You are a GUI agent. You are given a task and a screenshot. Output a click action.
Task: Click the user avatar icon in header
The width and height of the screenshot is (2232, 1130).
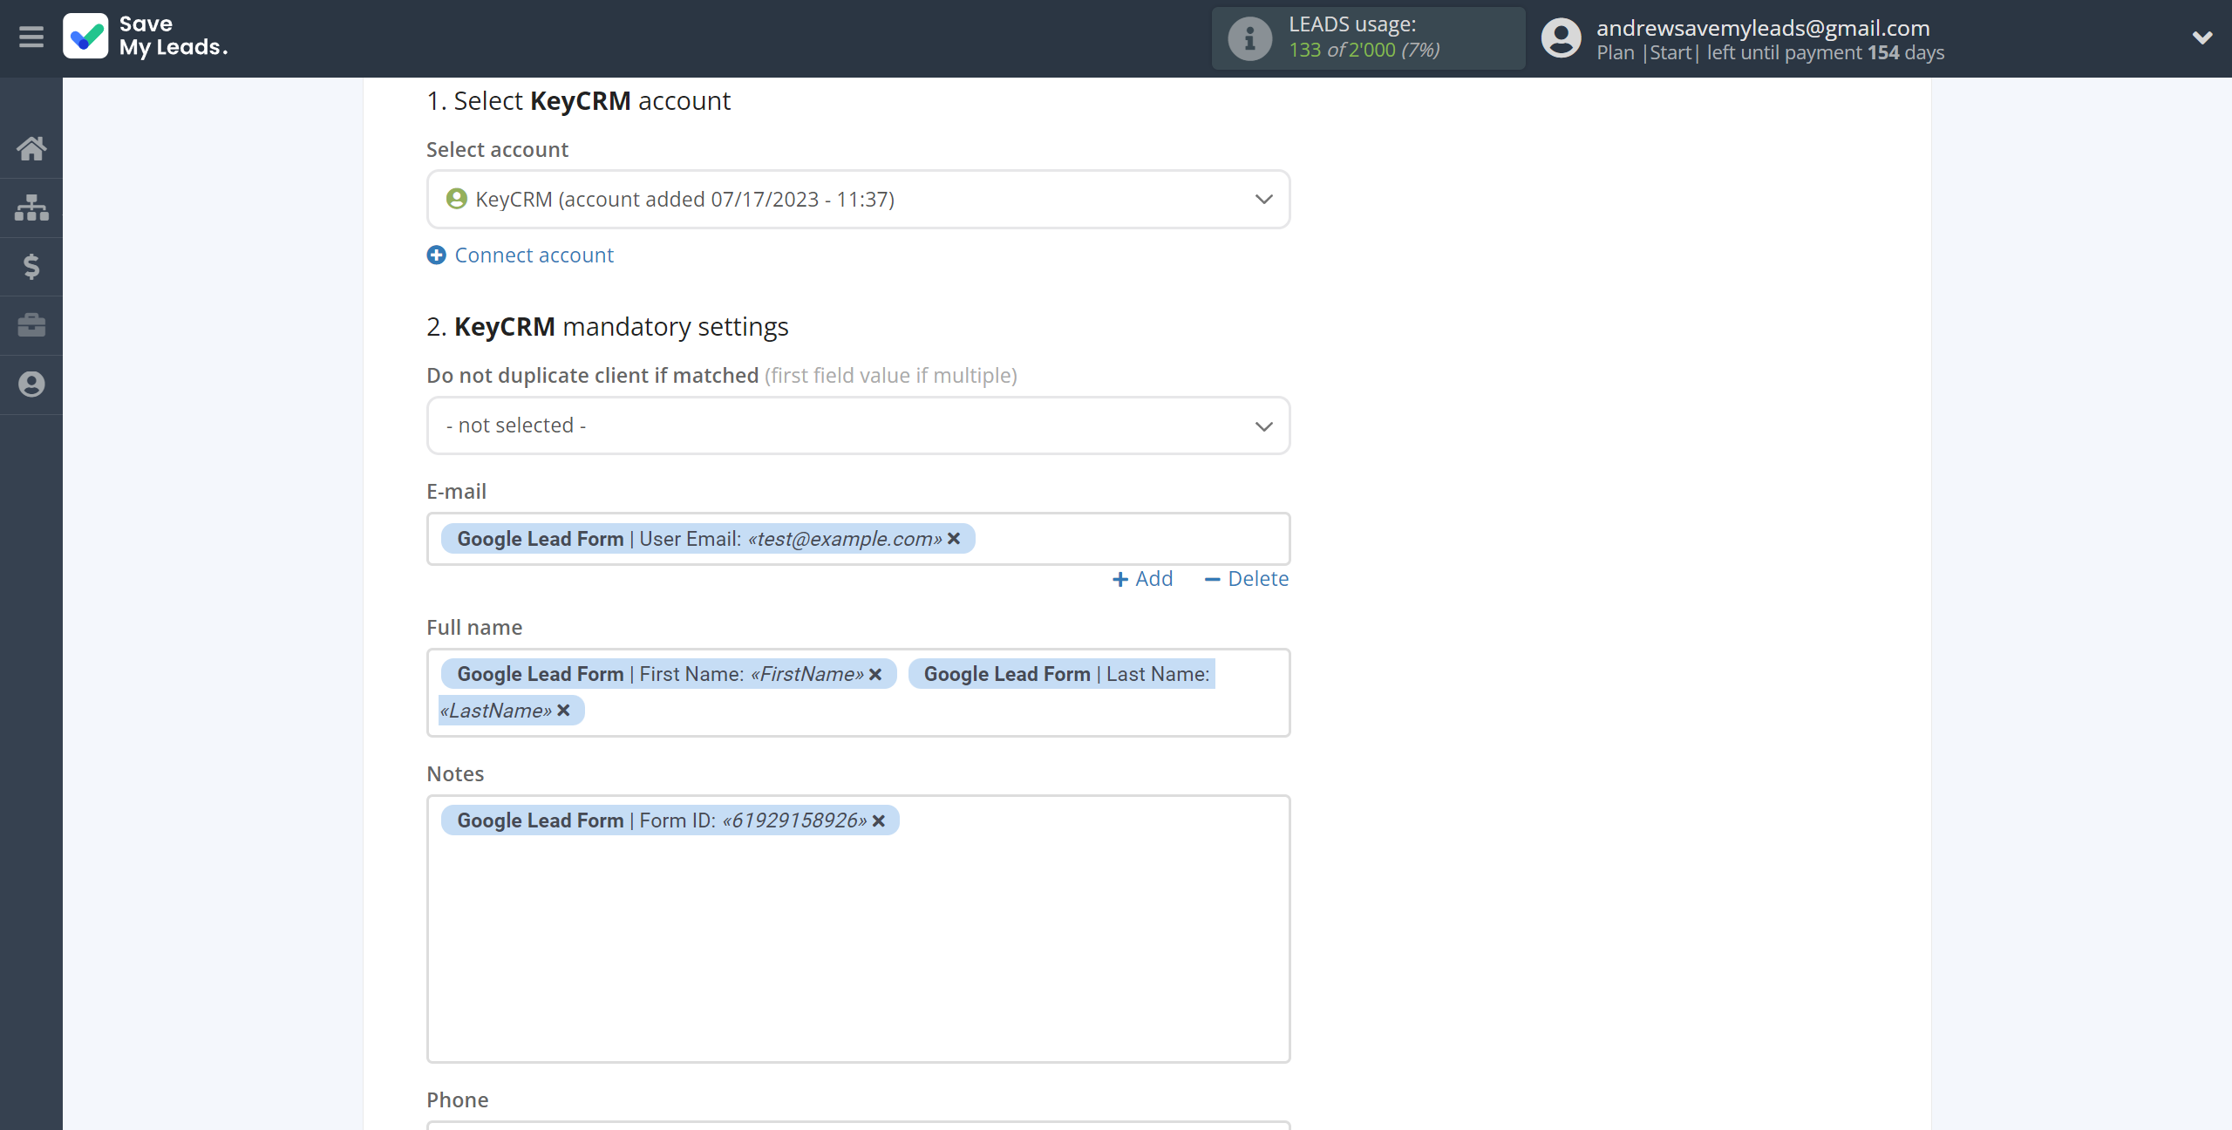[1561, 38]
